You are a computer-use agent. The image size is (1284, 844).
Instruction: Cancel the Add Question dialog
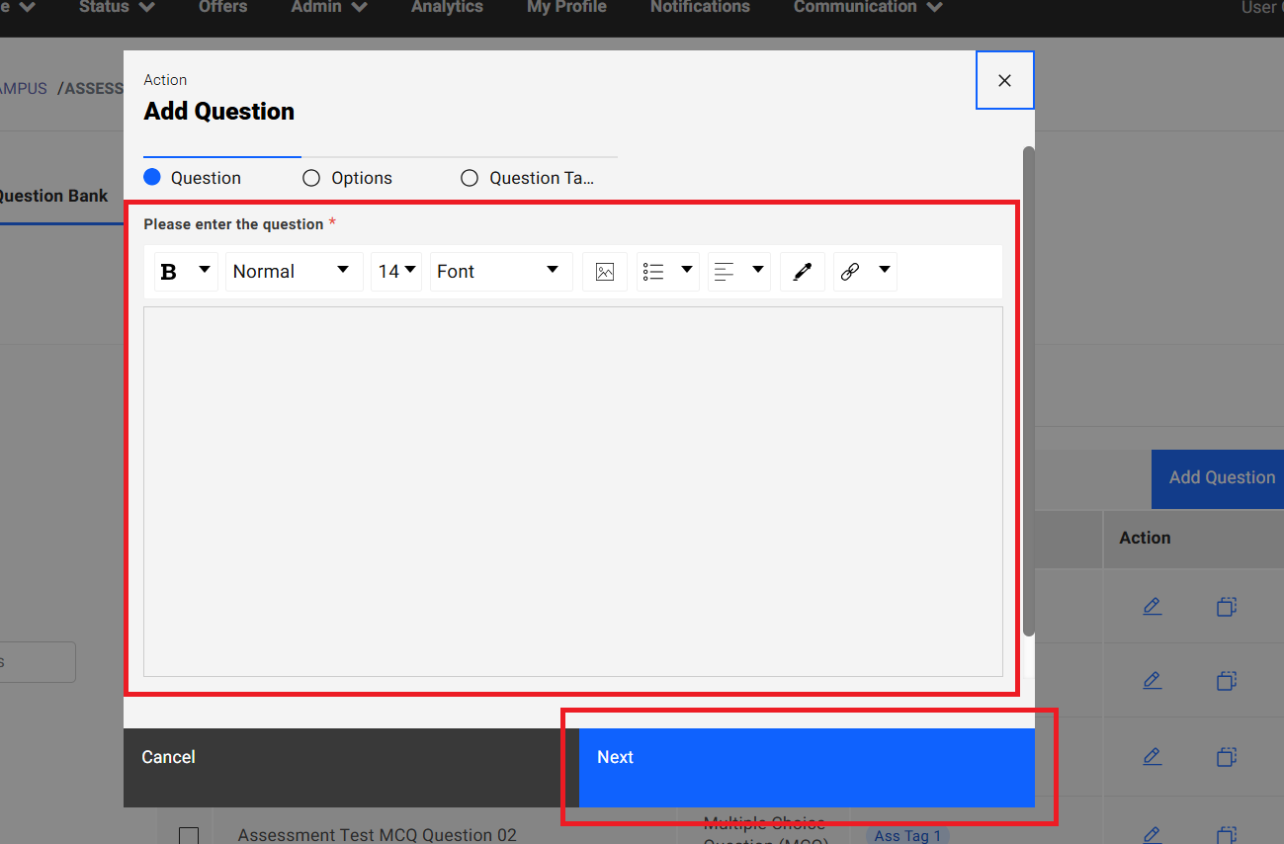coord(168,756)
